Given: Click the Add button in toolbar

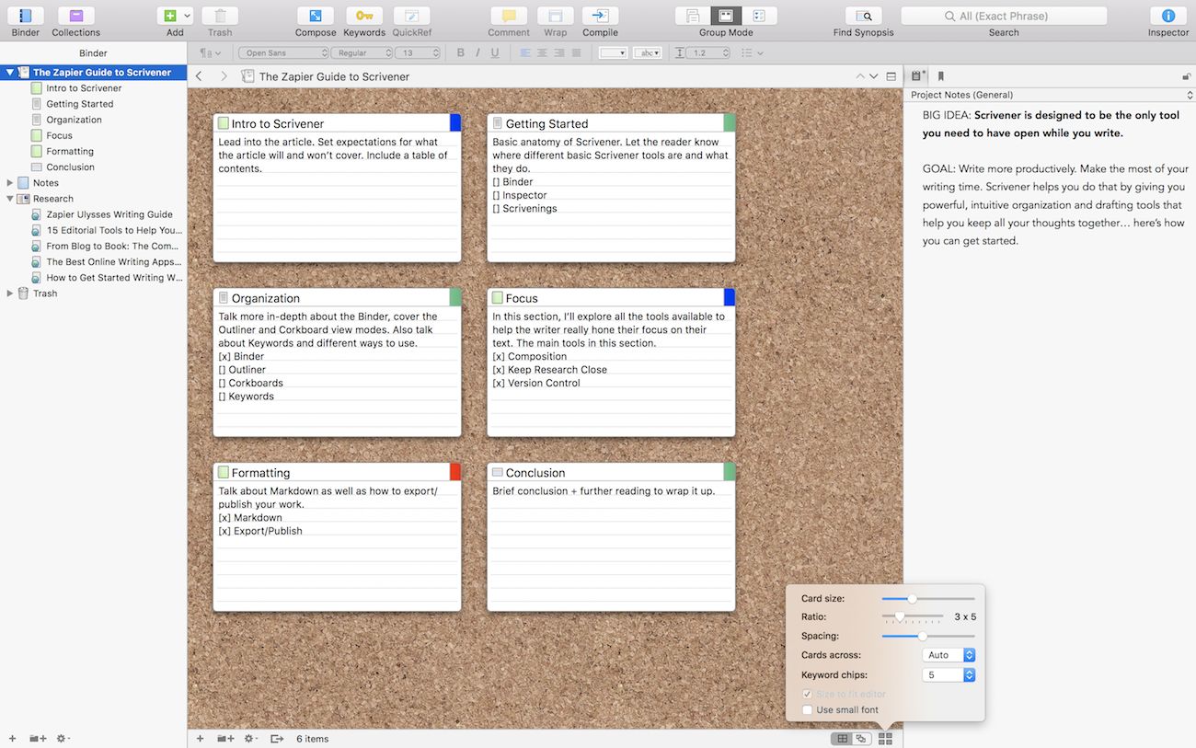Looking at the screenshot, I should pos(169,16).
